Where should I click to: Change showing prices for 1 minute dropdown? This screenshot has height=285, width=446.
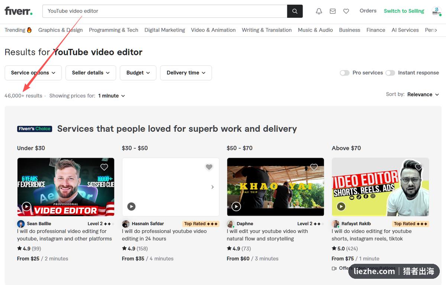tap(111, 96)
